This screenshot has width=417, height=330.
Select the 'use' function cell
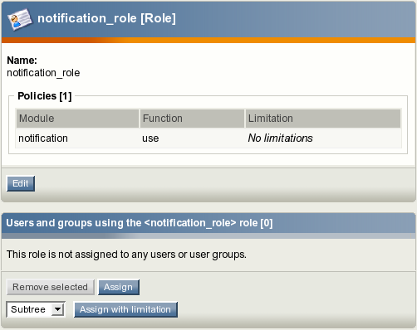click(150, 138)
